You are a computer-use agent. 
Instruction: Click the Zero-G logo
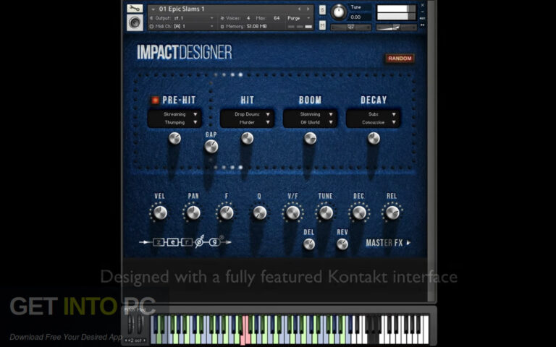185,242
